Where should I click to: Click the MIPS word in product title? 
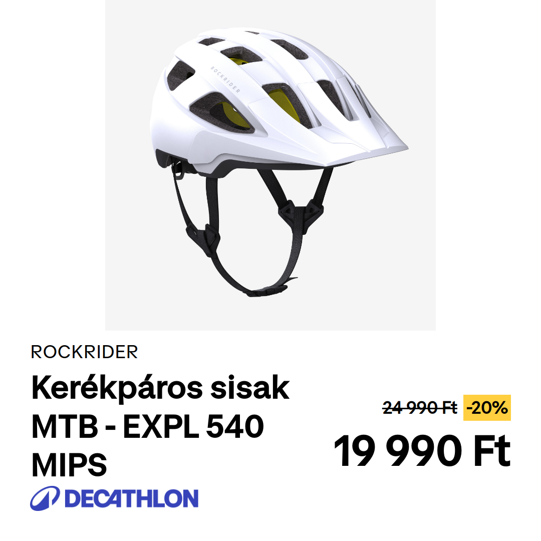69,465
